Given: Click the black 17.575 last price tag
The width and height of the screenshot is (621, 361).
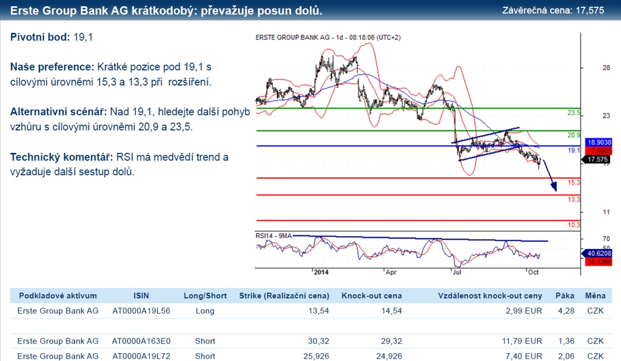Looking at the screenshot, I should [597, 160].
